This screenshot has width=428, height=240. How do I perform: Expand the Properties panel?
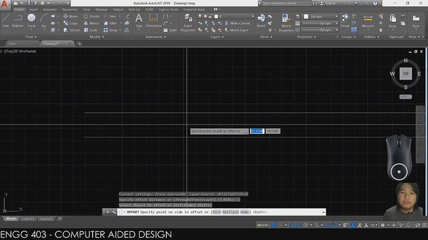(306, 37)
